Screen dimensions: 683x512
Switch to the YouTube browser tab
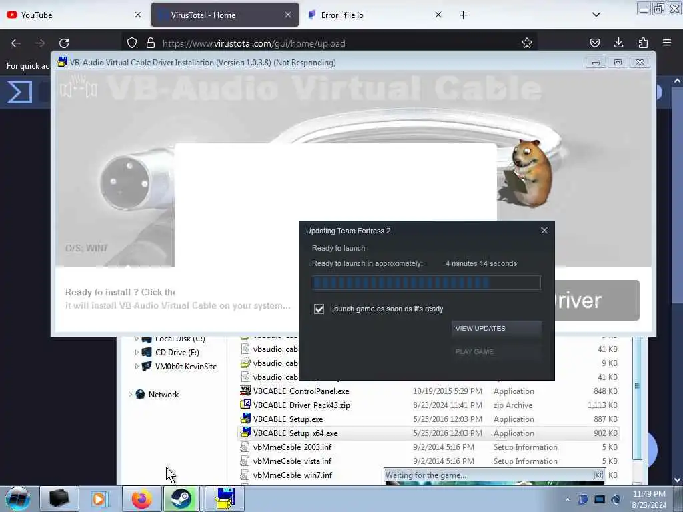tap(74, 15)
